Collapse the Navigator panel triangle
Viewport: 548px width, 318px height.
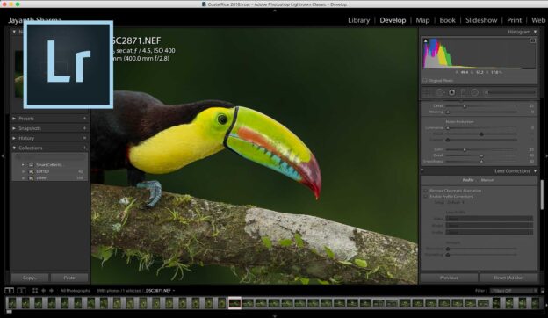[14, 32]
